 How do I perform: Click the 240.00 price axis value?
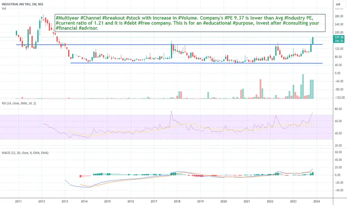point(339,24)
